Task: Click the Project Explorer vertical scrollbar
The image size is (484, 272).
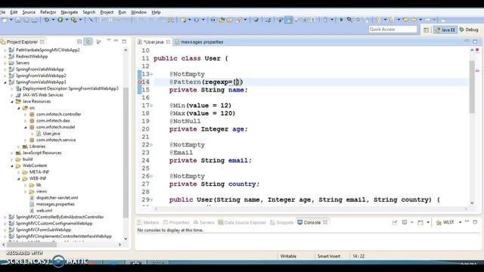Action: pyautogui.click(x=126, y=153)
